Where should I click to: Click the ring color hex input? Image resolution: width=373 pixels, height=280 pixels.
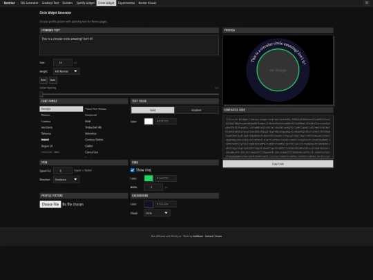[166, 178]
